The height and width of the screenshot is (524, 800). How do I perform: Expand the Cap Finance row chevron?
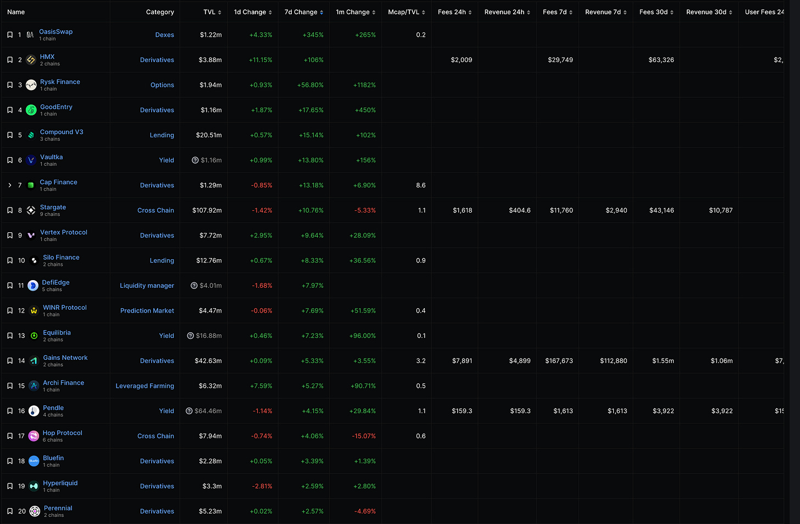pos(10,186)
